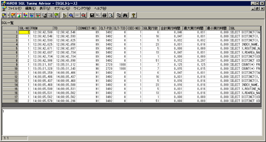Open the オプション(O) menu
The width and height of the screenshot is (266, 142).
62,8
